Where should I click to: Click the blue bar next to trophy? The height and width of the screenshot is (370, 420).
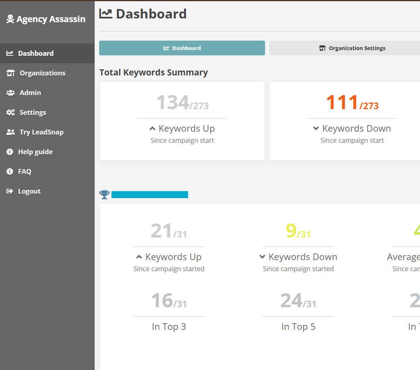(x=150, y=194)
